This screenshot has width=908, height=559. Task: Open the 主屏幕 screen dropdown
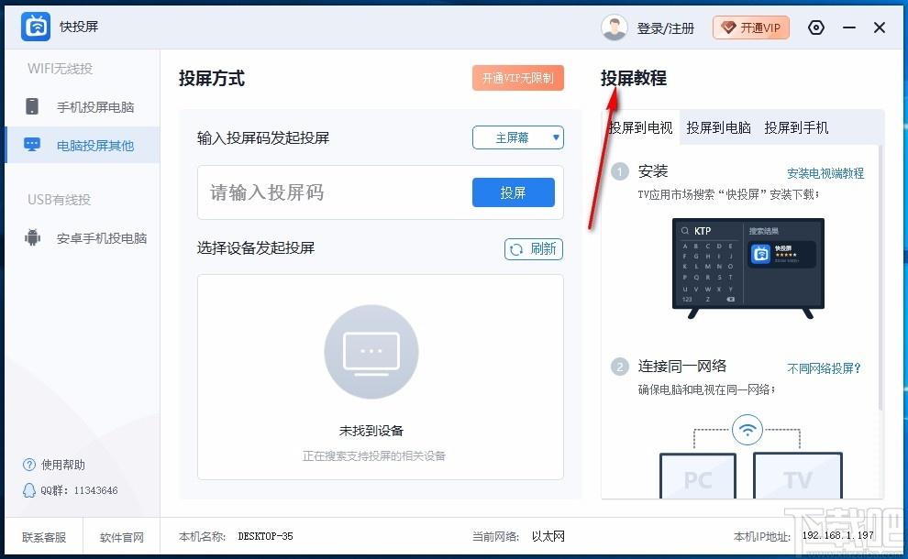pyautogui.click(x=517, y=137)
